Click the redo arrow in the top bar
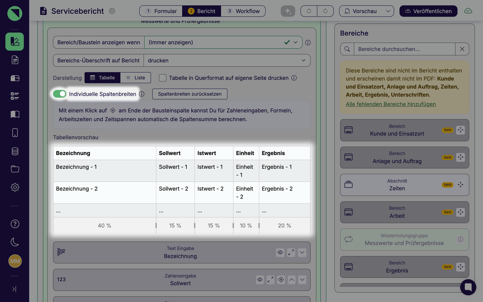Image resolution: width=483 pixels, height=302 pixels. point(325,11)
